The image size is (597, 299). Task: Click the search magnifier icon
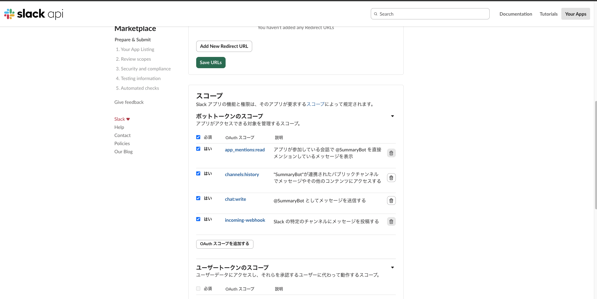375,14
